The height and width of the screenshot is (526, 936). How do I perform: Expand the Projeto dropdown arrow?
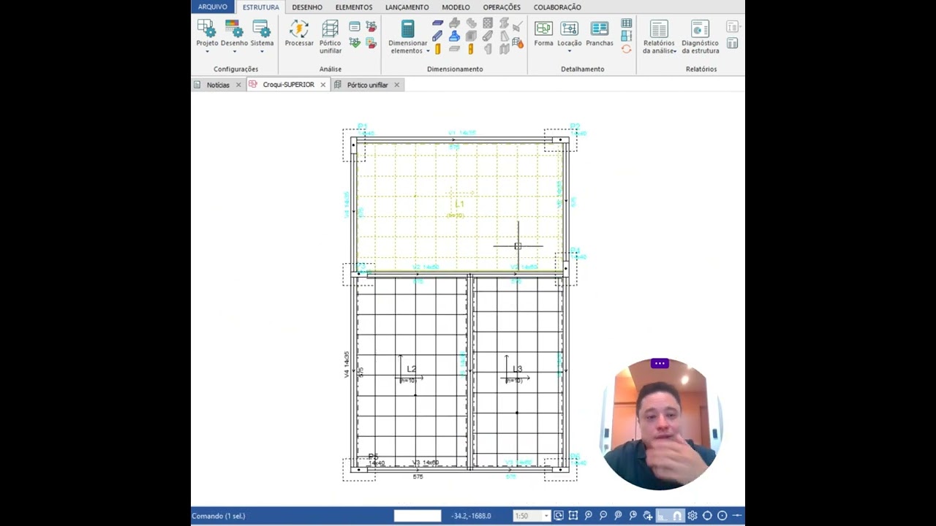(x=207, y=52)
